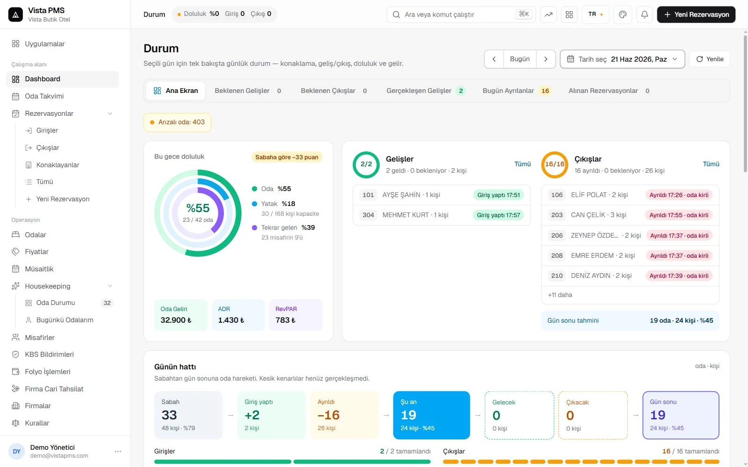This screenshot has height=467, width=748.
Task: Open the Tarih seç date dropdown
Action: point(622,59)
